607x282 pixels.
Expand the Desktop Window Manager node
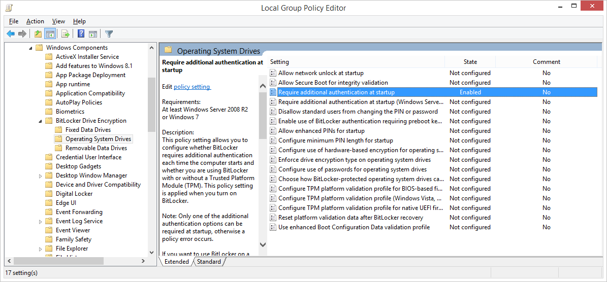(x=41, y=176)
